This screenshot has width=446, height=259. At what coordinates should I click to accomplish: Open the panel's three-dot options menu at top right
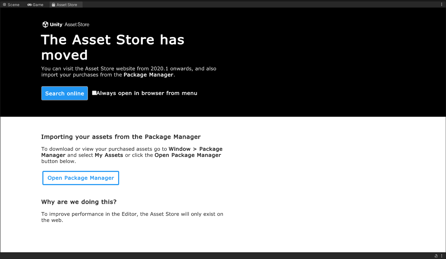click(x=442, y=4)
